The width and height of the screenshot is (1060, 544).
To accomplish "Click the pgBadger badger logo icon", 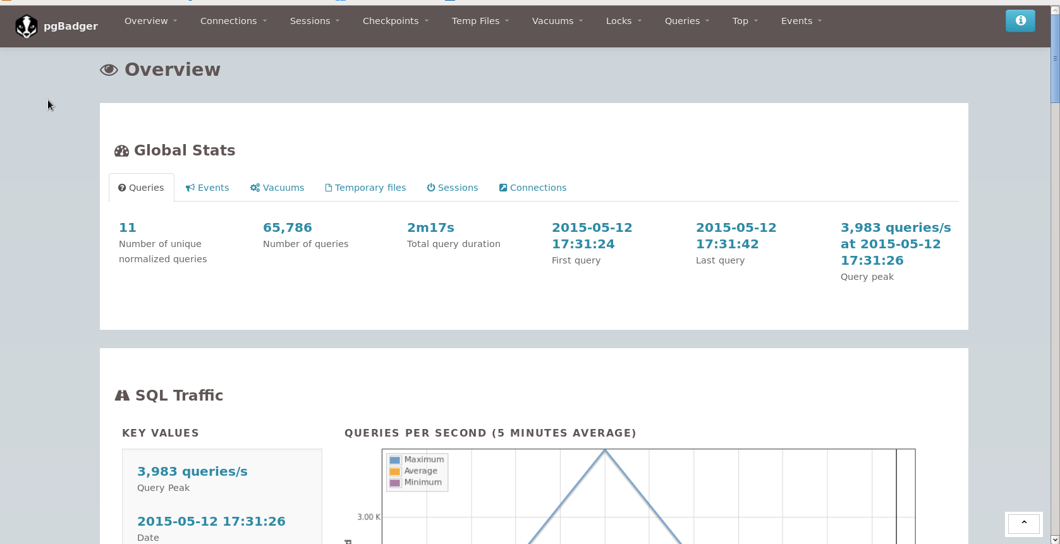I will (x=27, y=27).
